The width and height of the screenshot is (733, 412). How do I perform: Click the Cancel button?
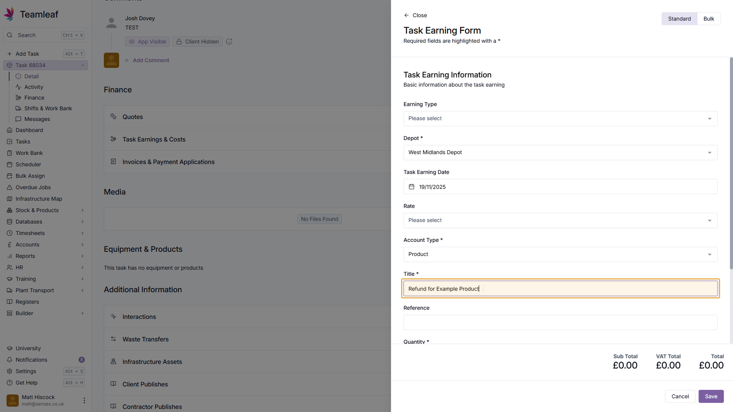[680, 396]
